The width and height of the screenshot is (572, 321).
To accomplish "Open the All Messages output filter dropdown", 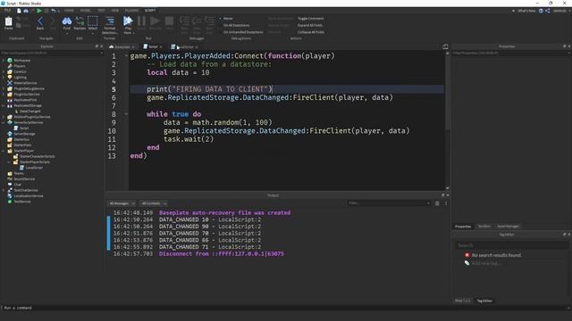I will (122, 203).
